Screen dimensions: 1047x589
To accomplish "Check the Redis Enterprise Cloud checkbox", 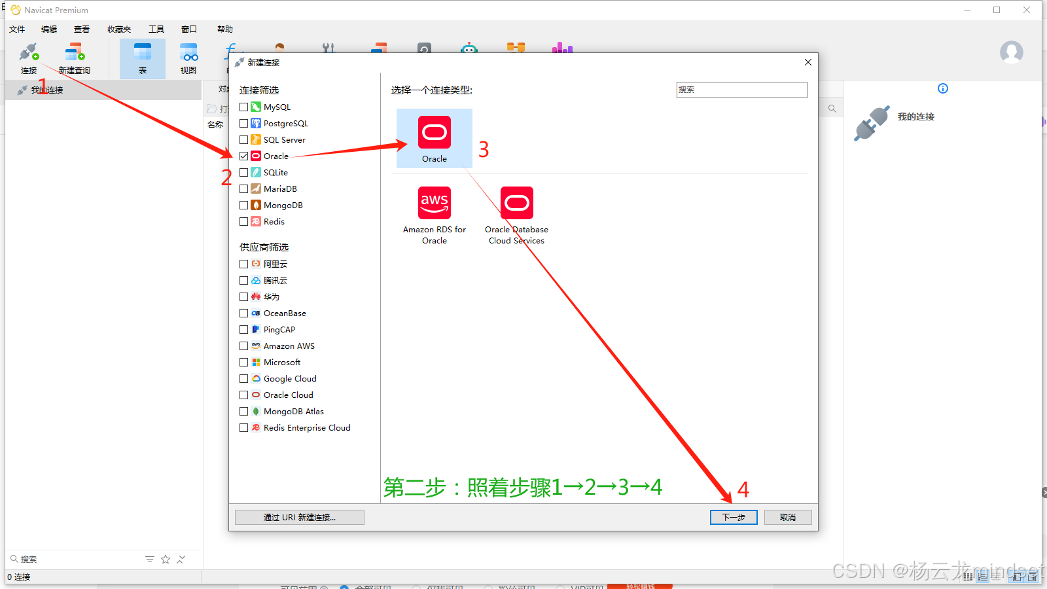I will click(243, 427).
